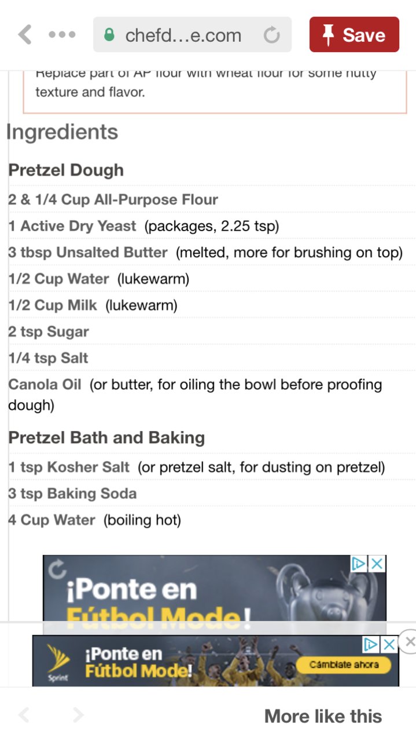Tap the replay icon on upper ad
Image resolution: width=416 pixels, height=741 pixels.
56,570
